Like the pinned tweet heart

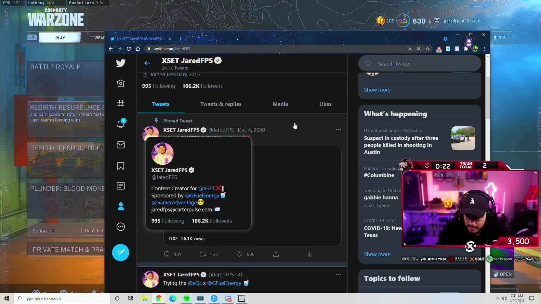coord(239,254)
